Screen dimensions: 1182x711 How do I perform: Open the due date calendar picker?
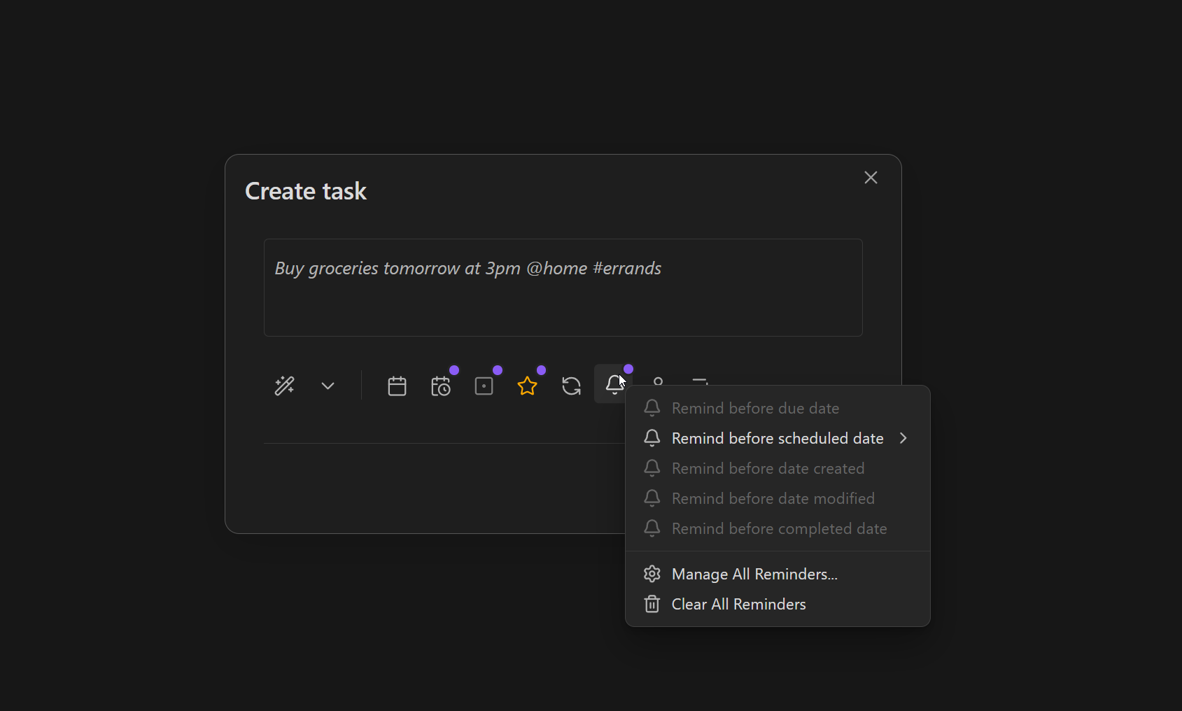coord(397,386)
